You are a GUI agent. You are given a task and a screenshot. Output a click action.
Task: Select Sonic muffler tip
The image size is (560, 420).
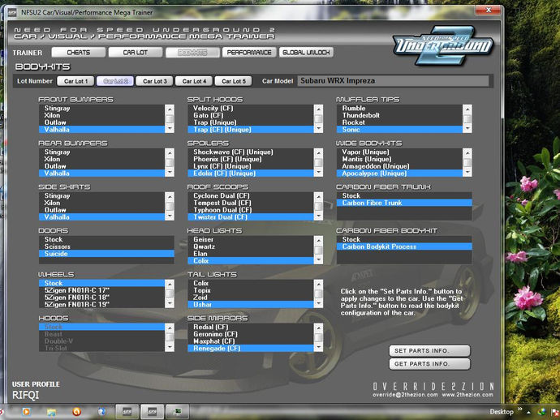pos(399,130)
